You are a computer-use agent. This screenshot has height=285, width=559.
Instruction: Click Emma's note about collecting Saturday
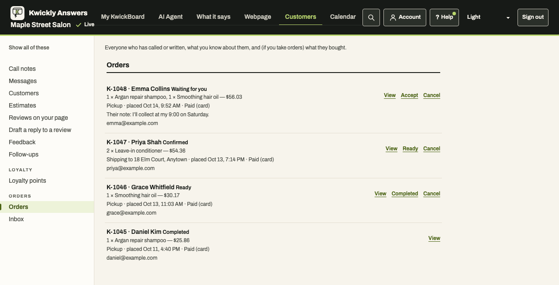point(158,115)
